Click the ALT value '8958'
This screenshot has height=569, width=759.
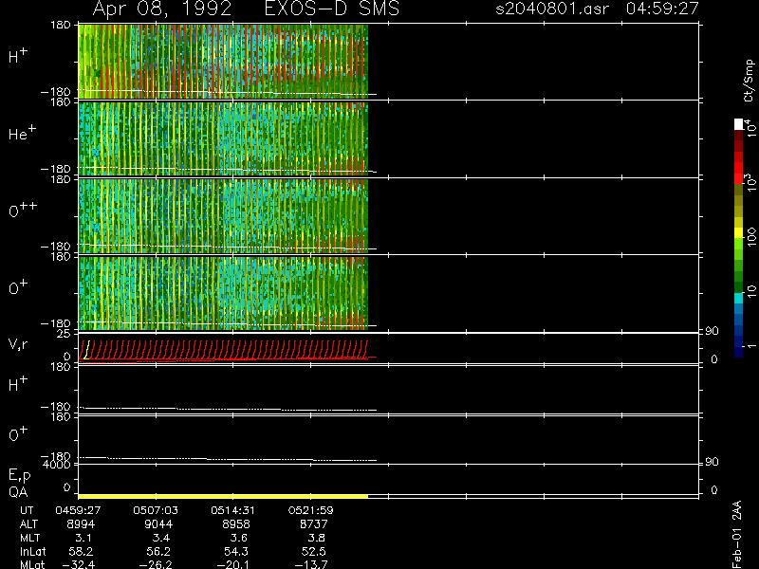pyautogui.click(x=235, y=524)
